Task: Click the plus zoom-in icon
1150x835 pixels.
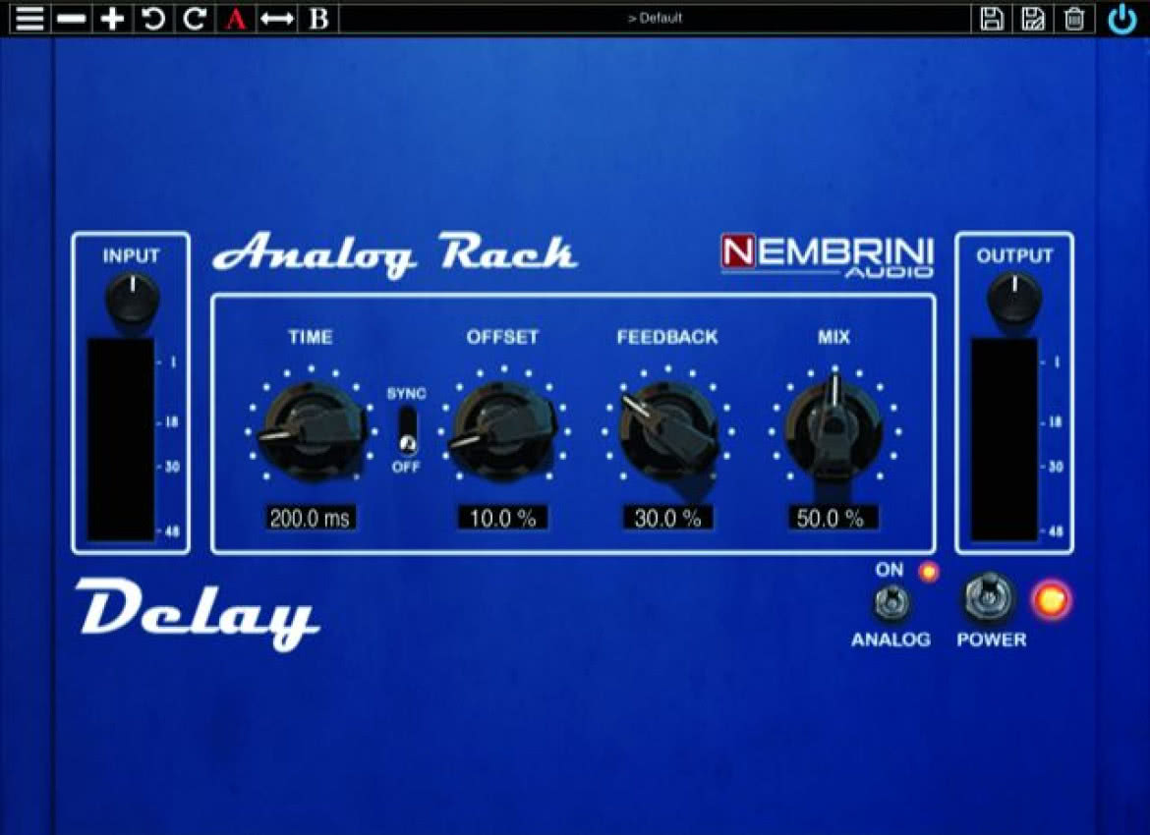Action: pos(111,19)
